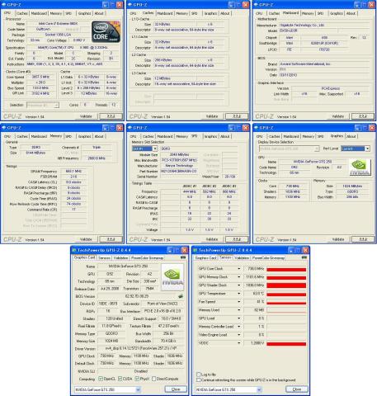Click the Part Number field in SPD window

pos(179,171)
